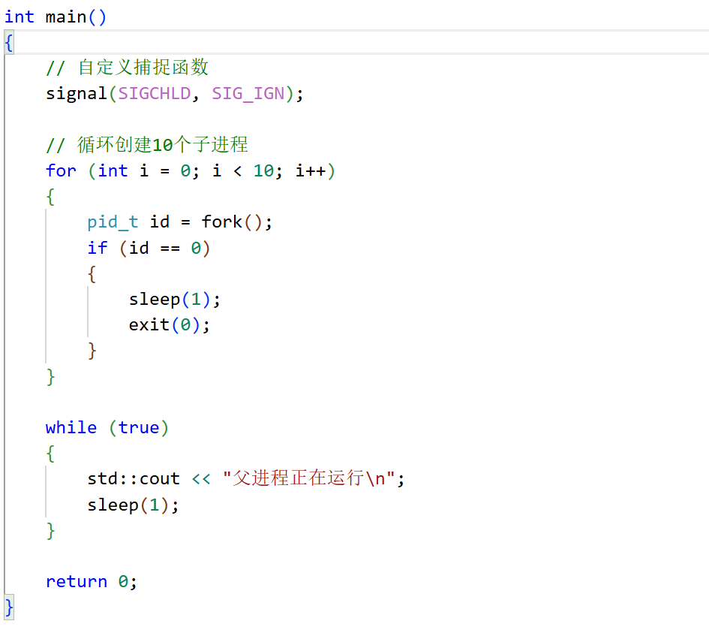Click the std::cout identifier
Image resolution: width=709 pixels, height=633 pixels.
coord(134,479)
